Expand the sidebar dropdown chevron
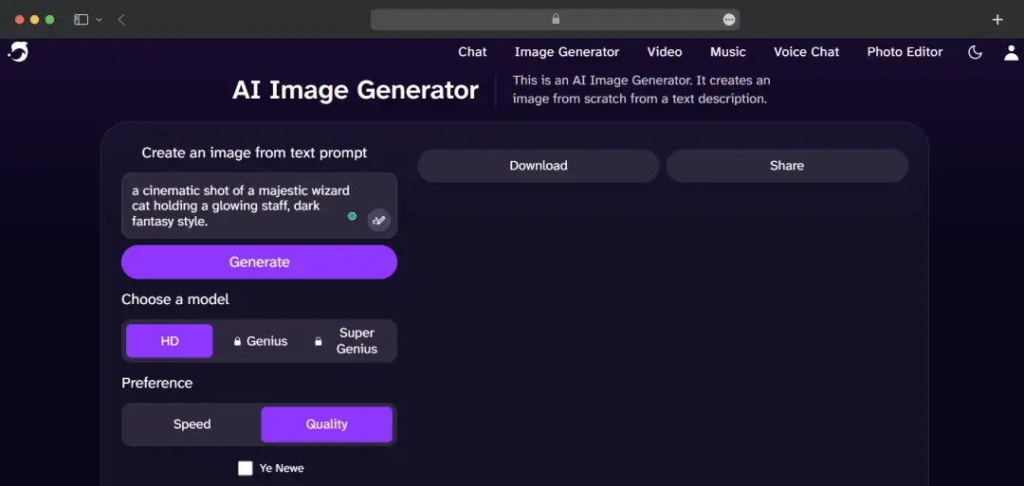 click(100, 20)
